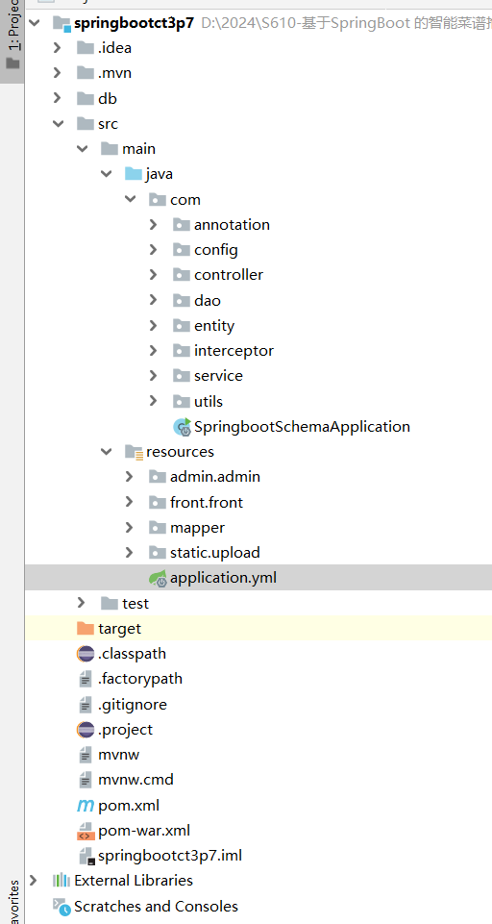The image size is (492, 924).
Task: Expand the static.upload folder
Action: coord(129,553)
